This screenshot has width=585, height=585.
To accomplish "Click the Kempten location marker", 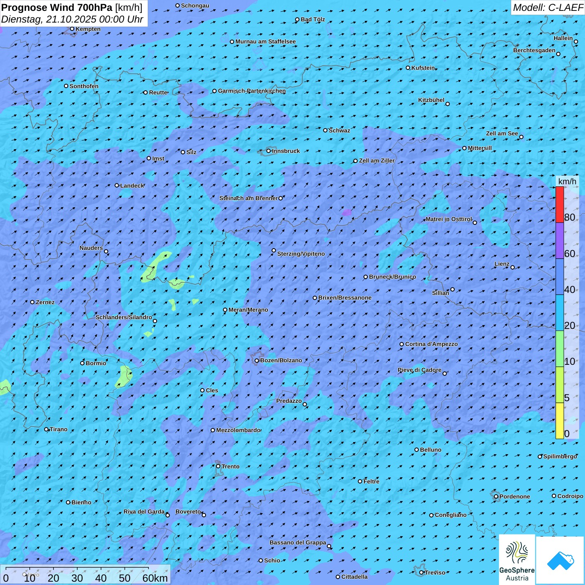I will [72, 29].
